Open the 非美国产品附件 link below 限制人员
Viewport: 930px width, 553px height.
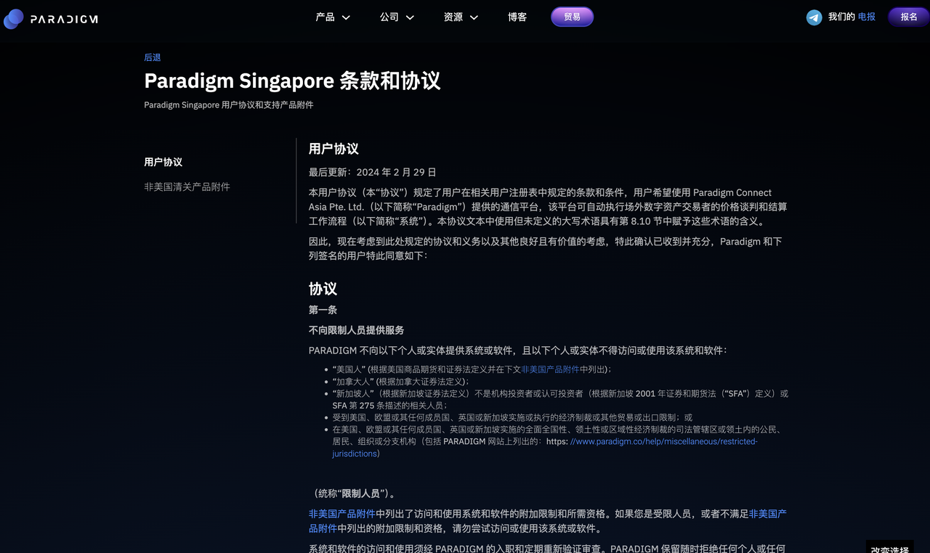[341, 513]
